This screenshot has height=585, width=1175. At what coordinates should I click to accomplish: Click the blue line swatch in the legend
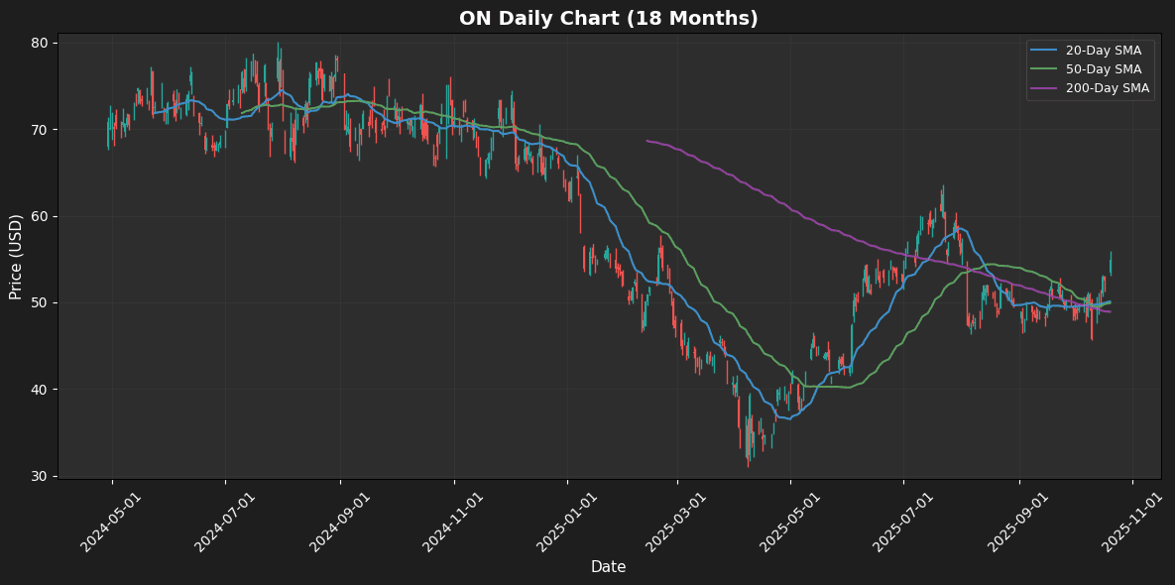(x=1043, y=51)
